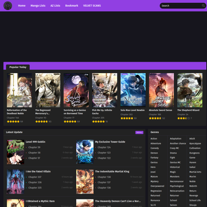The width and height of the screenshot is (207, 207).
Task: Select Another chance genre
Action: point(178,144)
